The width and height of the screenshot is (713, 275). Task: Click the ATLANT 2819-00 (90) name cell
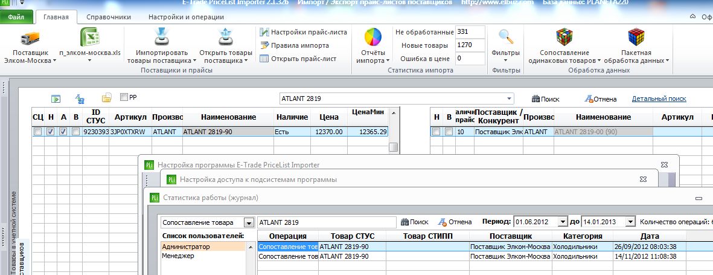tap(603, 132)
